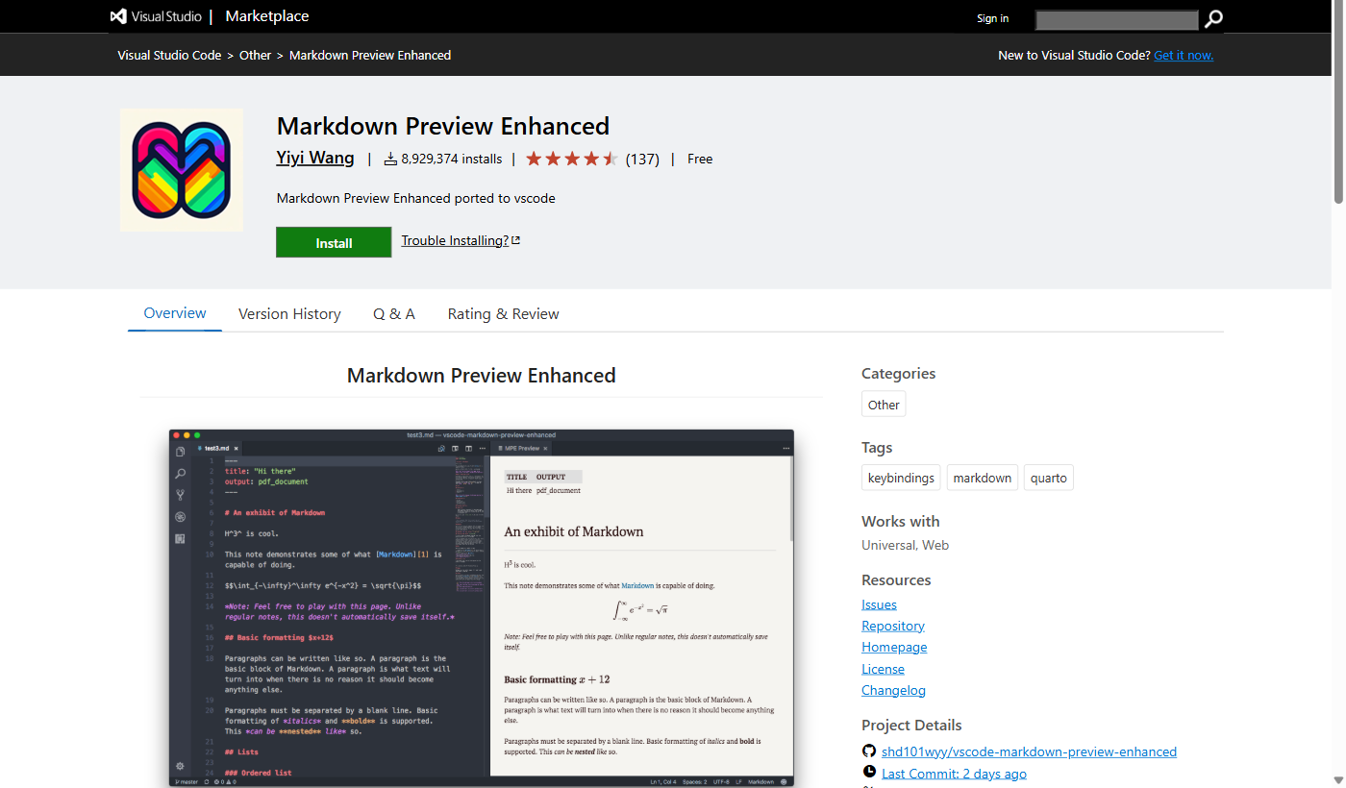The image size is (1346, 788).
Task: Click the Markdown Preview Enhanced logo image
Action: pos(181,170)
